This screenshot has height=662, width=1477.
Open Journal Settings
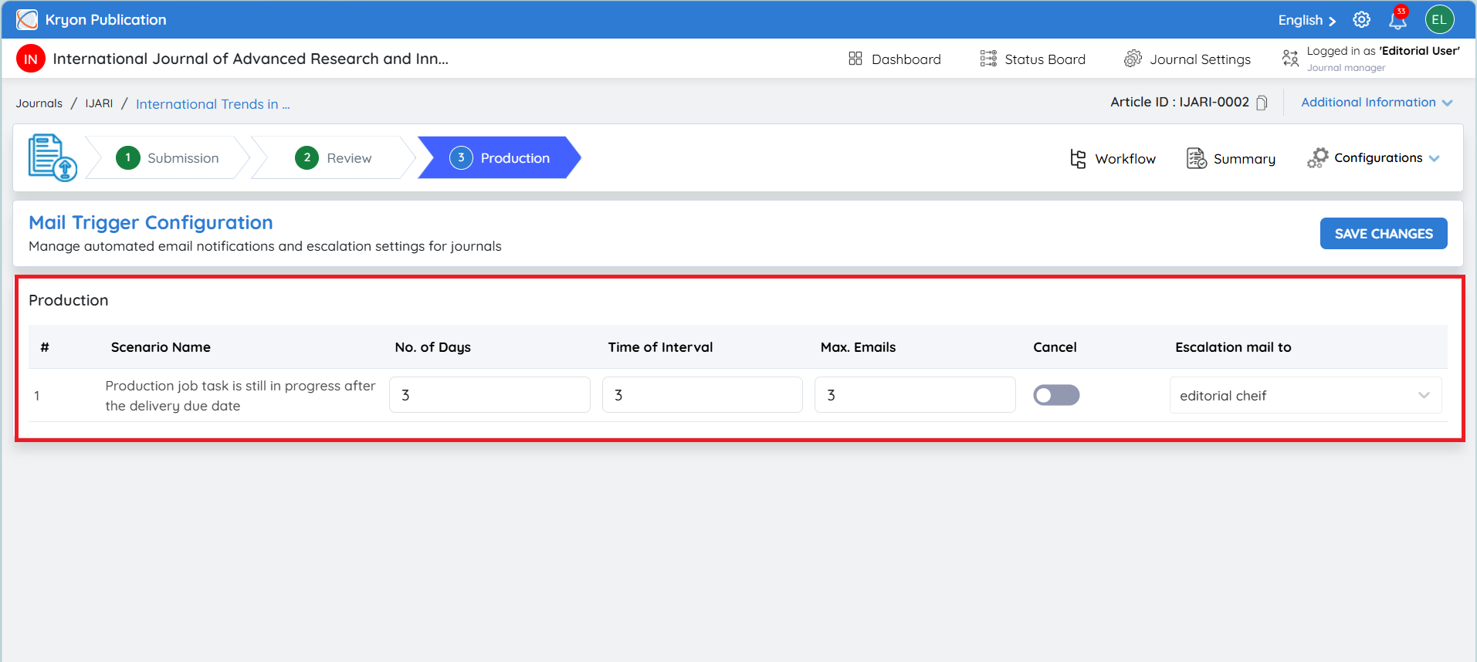(1187, 59)
